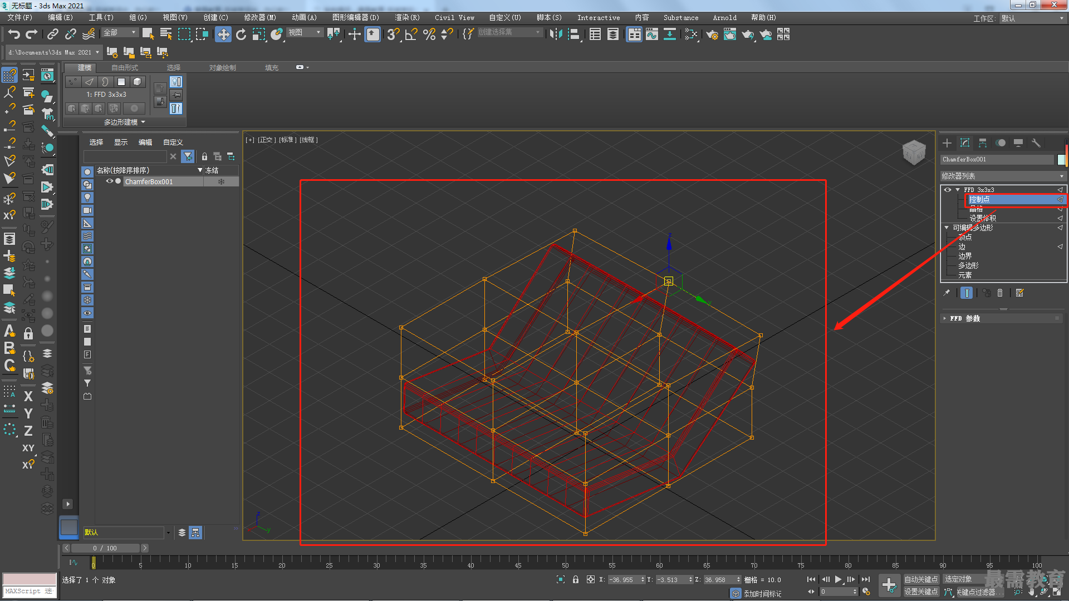
Task: Click the Bind to Space Warp icon
Action: tap(89, 35)
